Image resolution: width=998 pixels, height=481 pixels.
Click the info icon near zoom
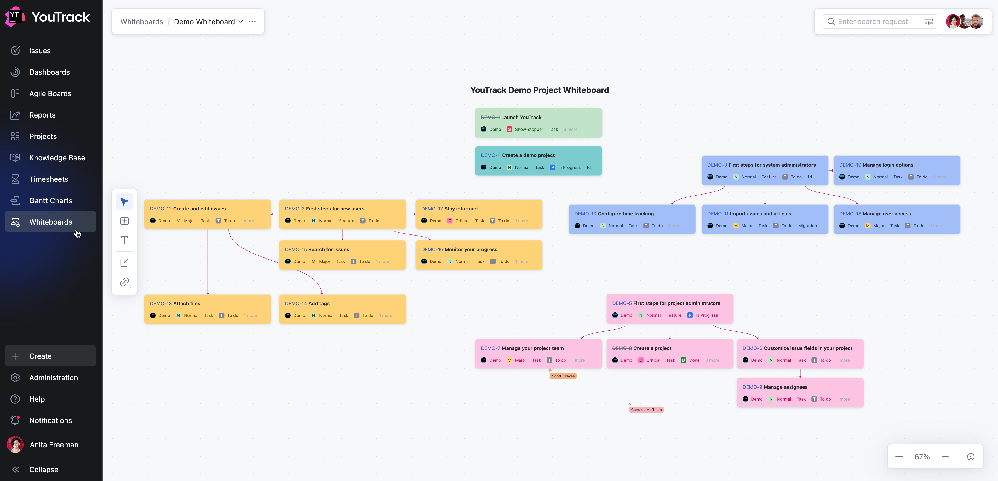tap(971, 457)
